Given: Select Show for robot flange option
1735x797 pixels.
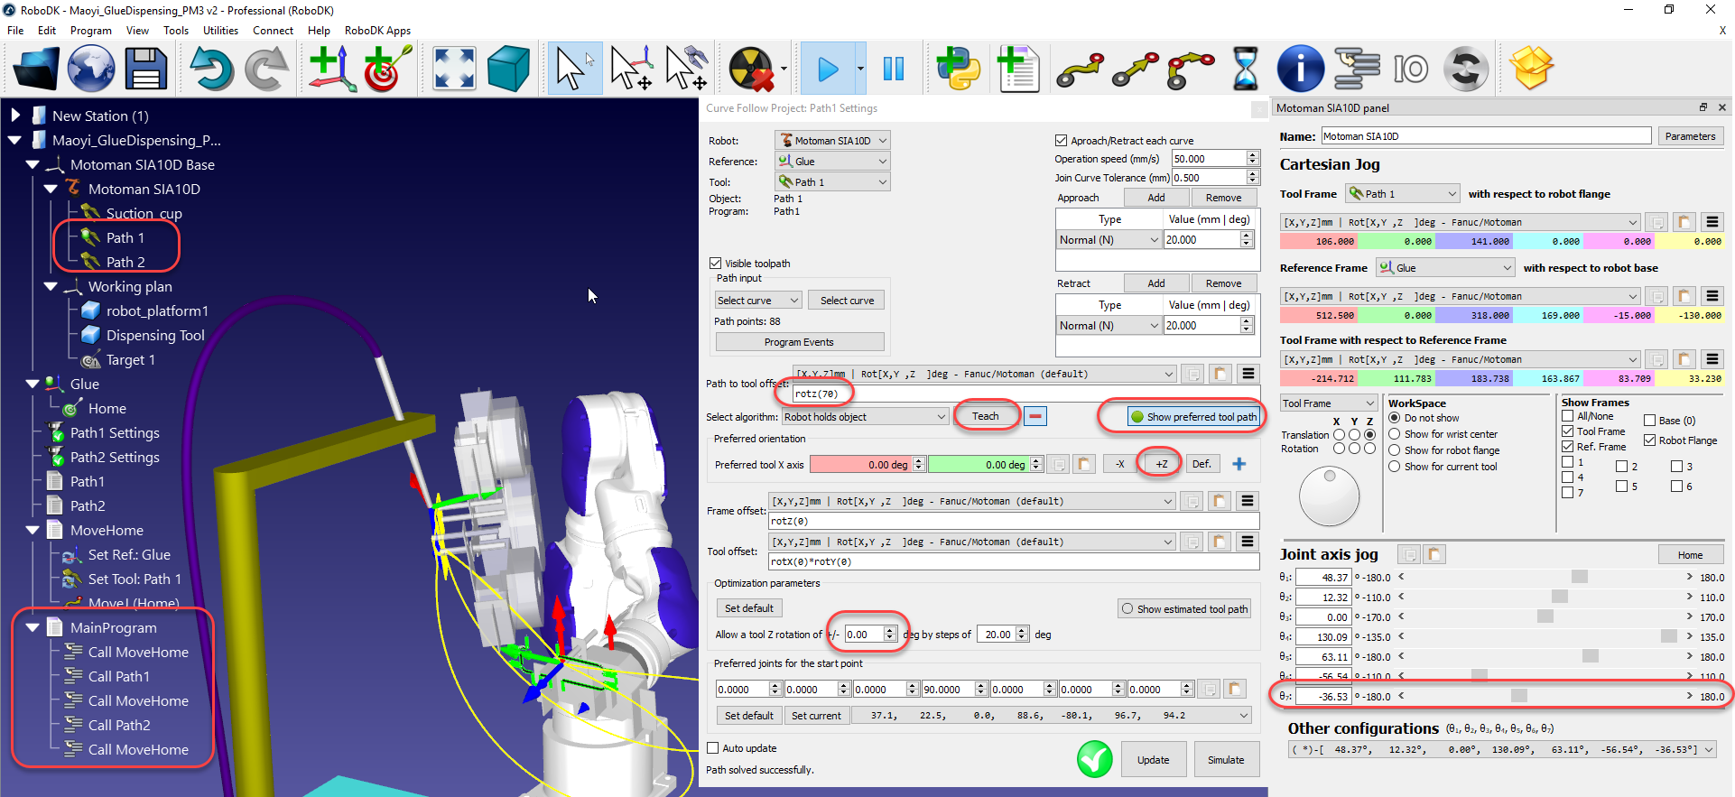Looking at the screenshot, I should [x=1395, y=450].
